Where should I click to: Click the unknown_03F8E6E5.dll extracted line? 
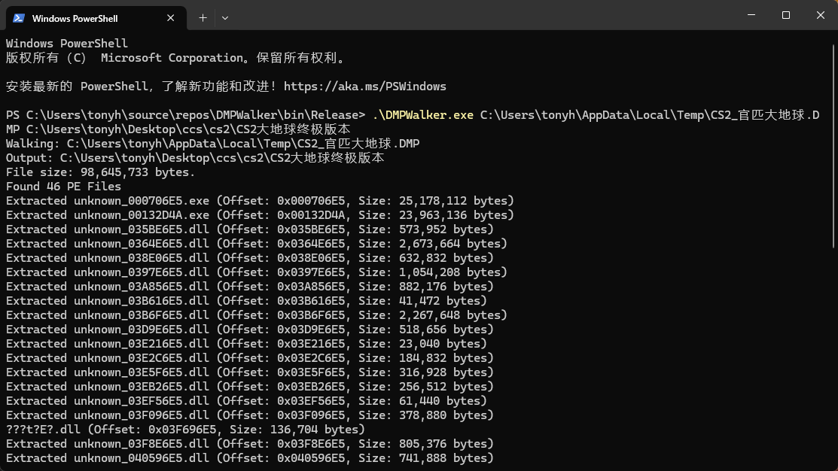point(249,444)
